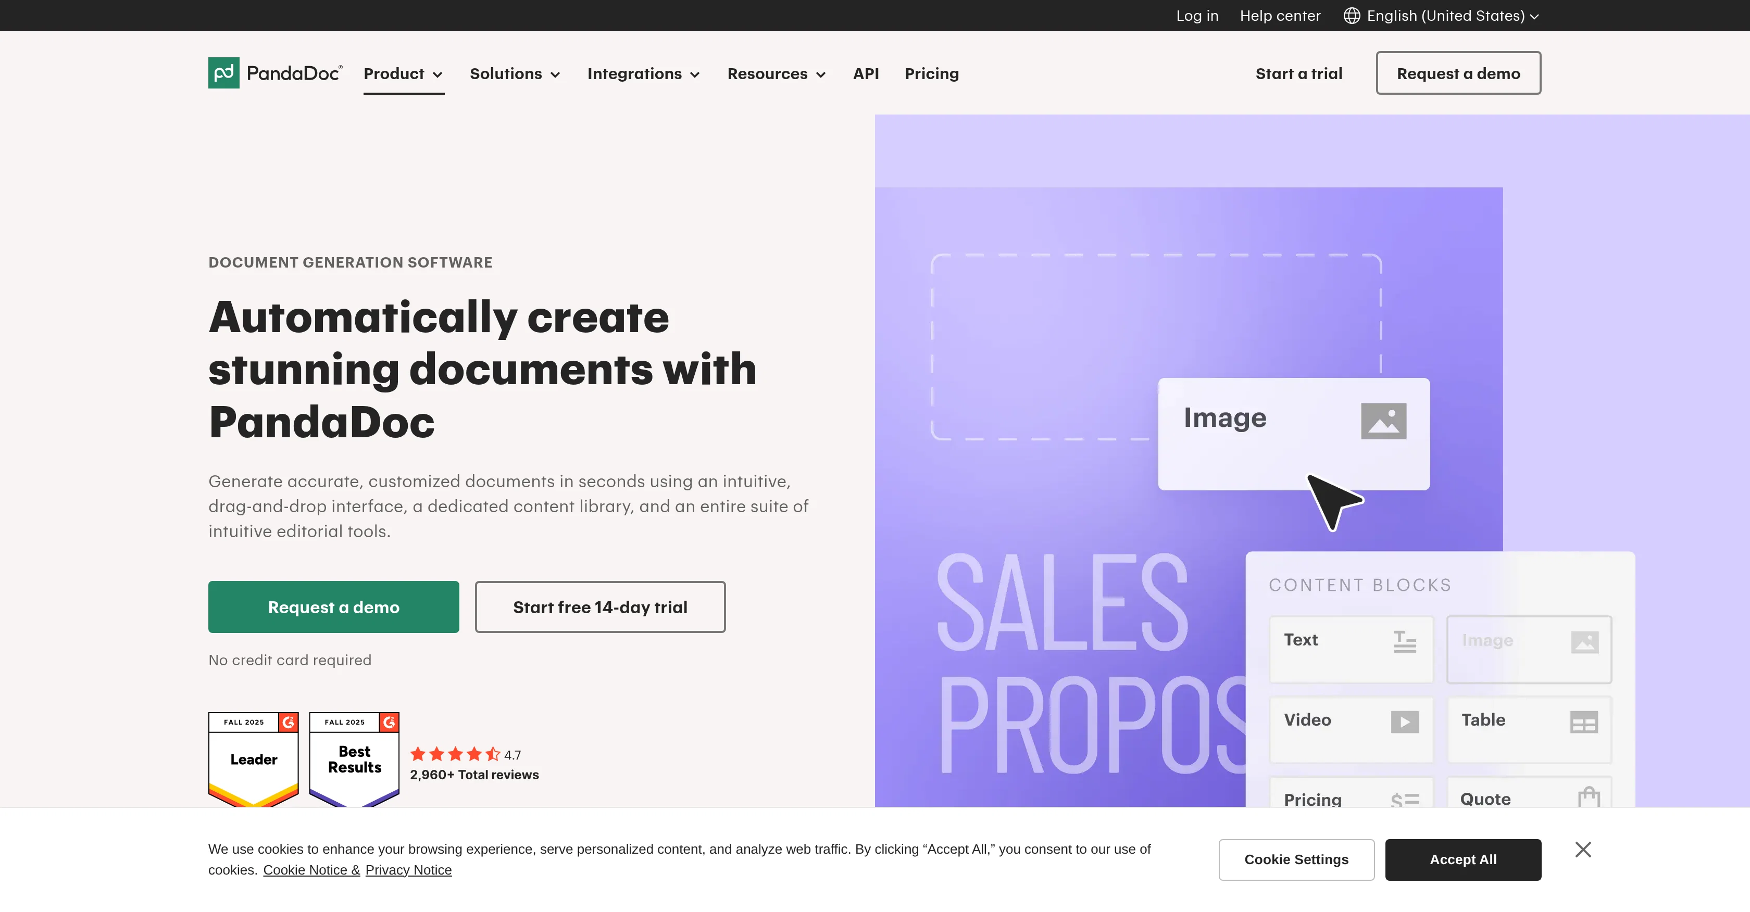Open the Product nav item
1750x912 pixels.
pyautogui.click(x=404, y=73)
